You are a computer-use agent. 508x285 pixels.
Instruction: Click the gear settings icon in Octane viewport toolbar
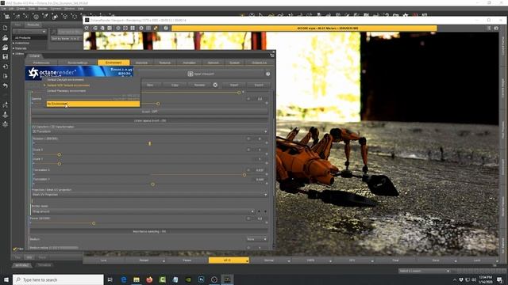coord(141,28)
